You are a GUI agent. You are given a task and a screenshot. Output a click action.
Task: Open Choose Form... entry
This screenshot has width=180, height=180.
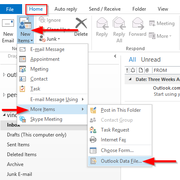tap(120, 150)
